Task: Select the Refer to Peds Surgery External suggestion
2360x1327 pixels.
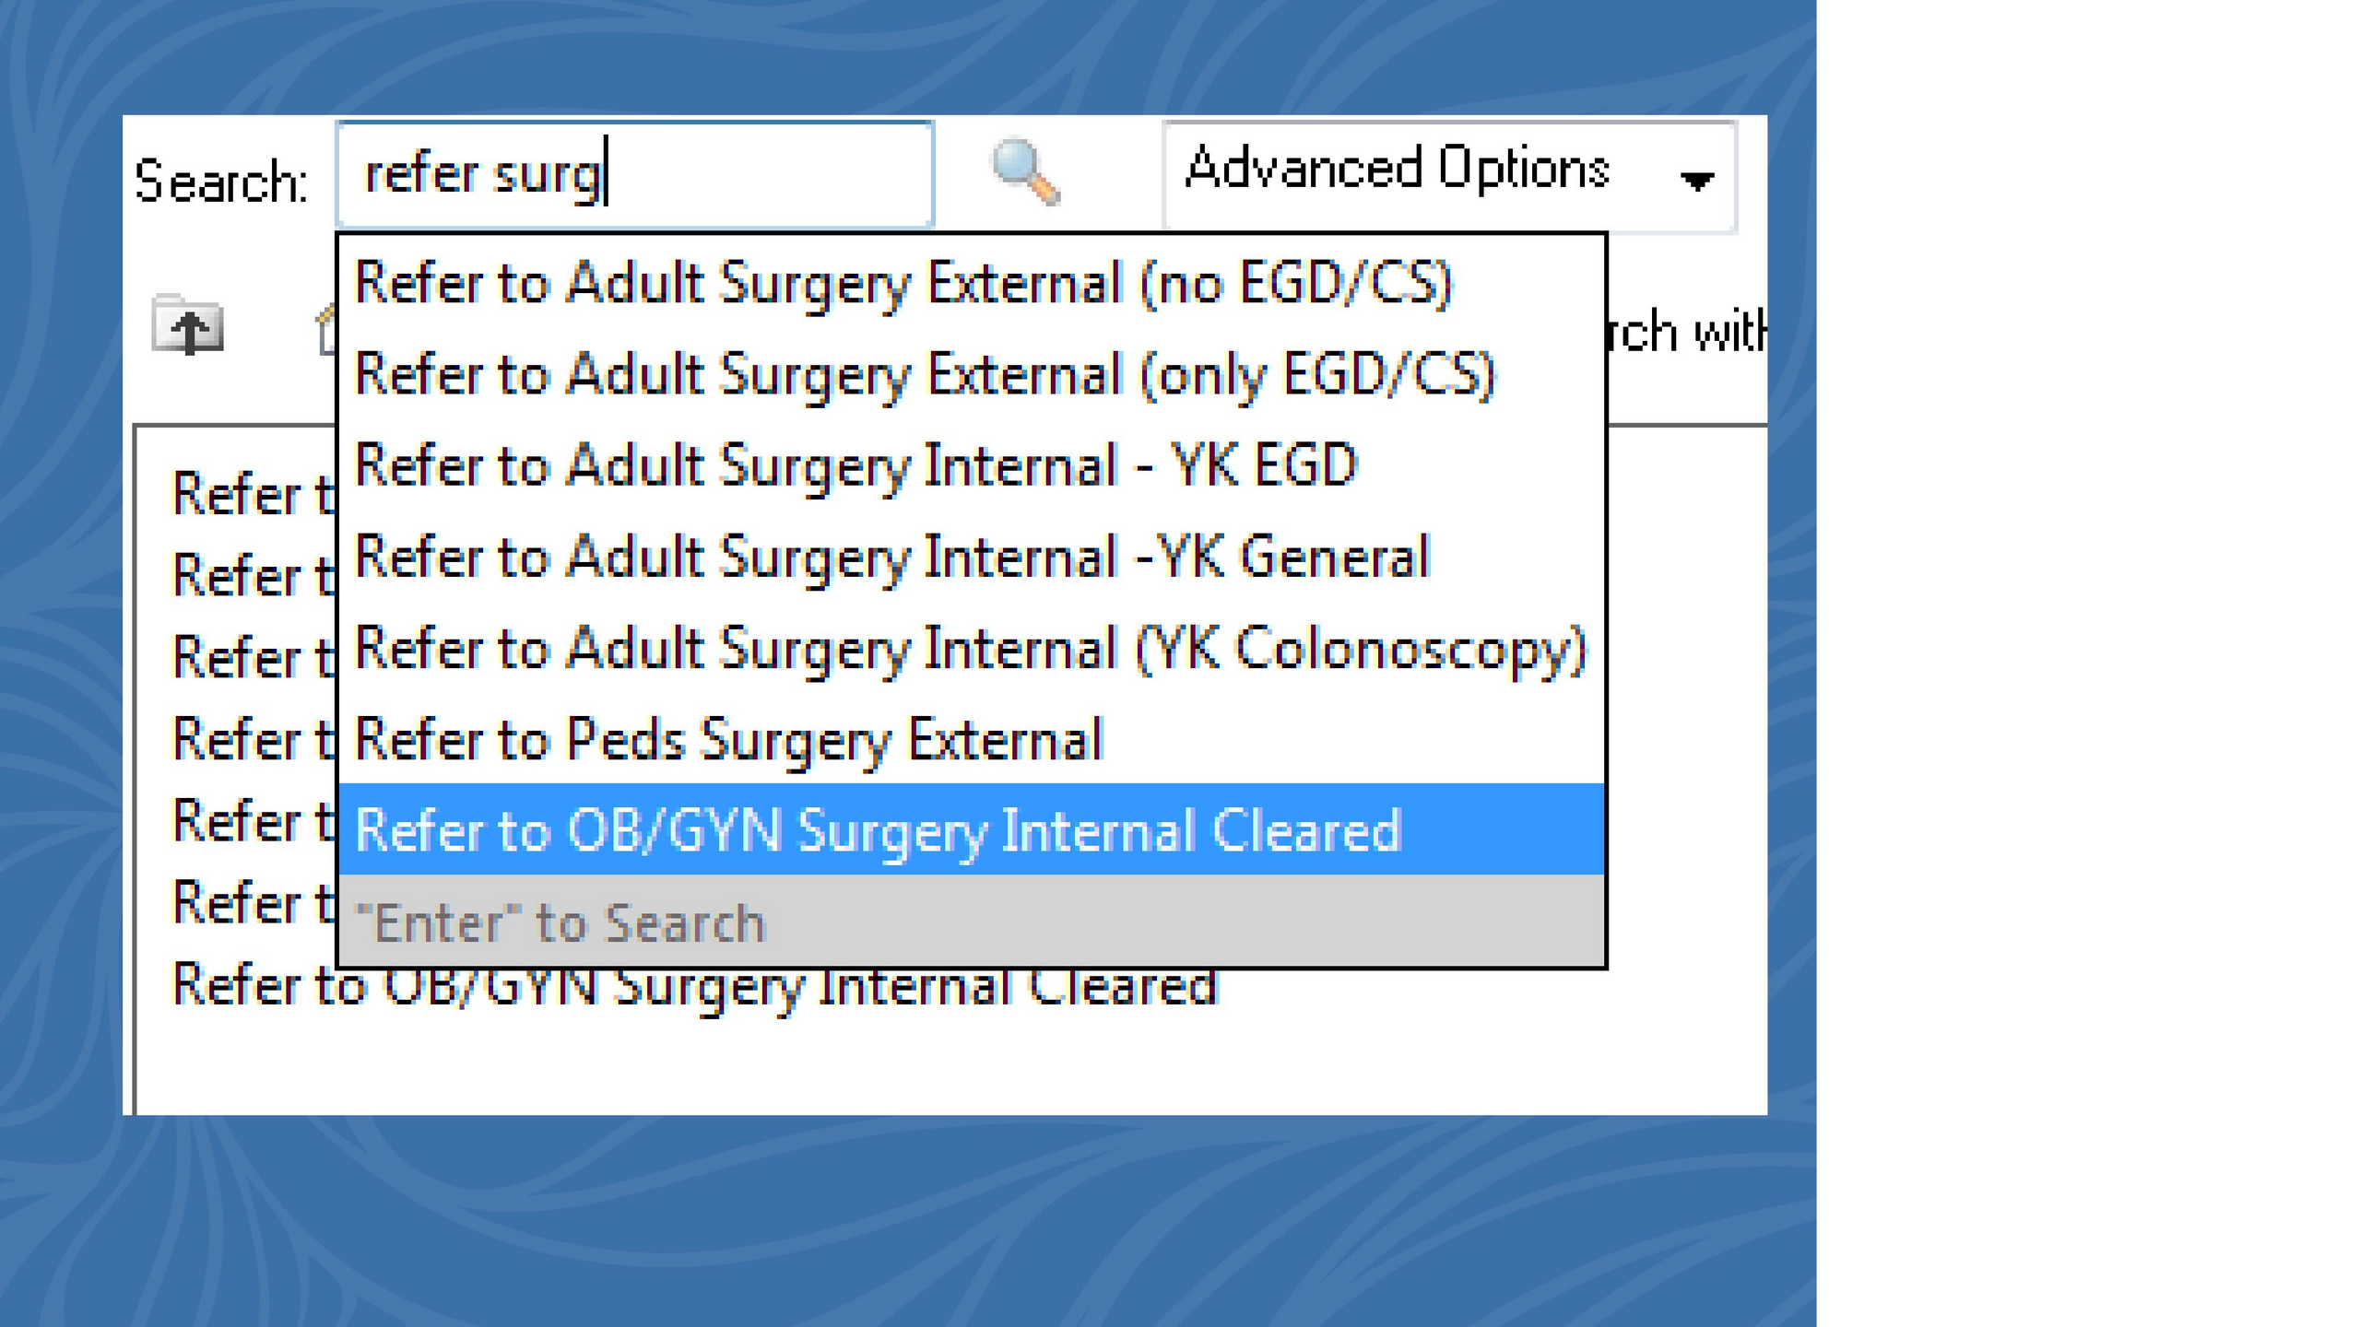Action: click(x=728, y=739)
